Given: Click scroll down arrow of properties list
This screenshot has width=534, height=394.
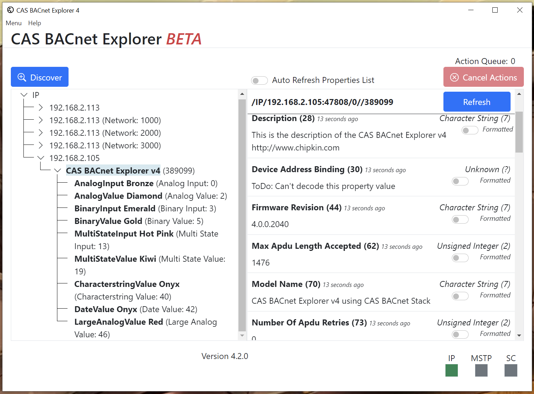Looking at the screenshot, I should (519, 336).
